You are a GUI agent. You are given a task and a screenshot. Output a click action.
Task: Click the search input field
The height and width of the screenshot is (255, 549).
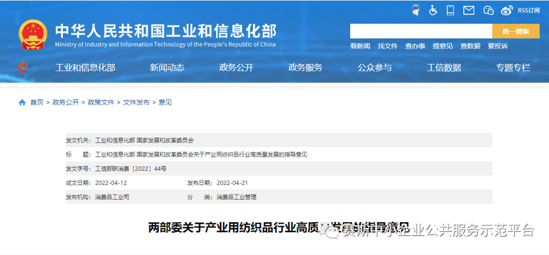[421, 31]
